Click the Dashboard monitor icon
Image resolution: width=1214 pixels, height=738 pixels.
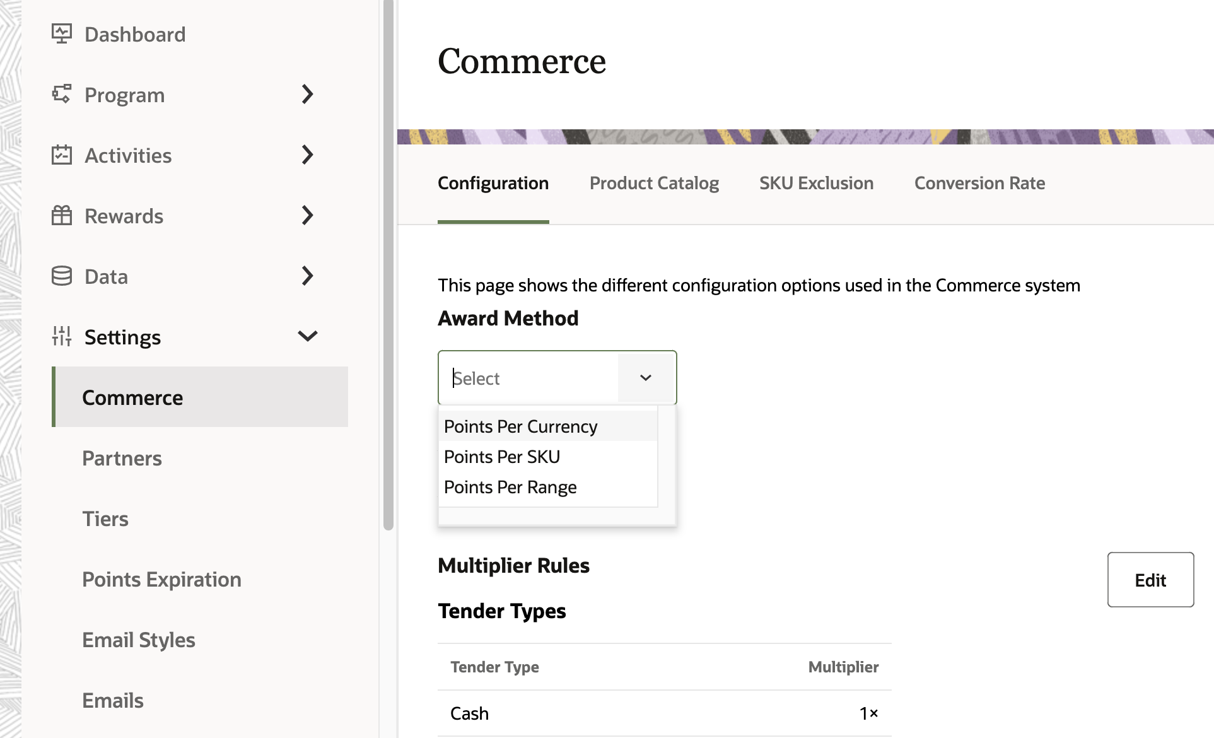coord(61,33)
